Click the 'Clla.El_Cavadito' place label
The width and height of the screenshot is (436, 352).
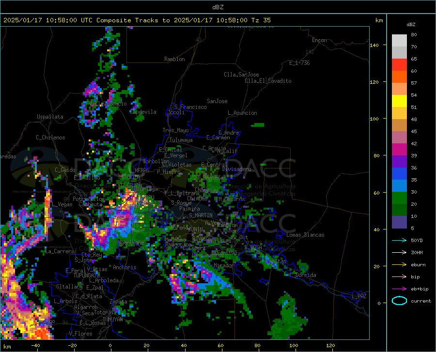268,81
